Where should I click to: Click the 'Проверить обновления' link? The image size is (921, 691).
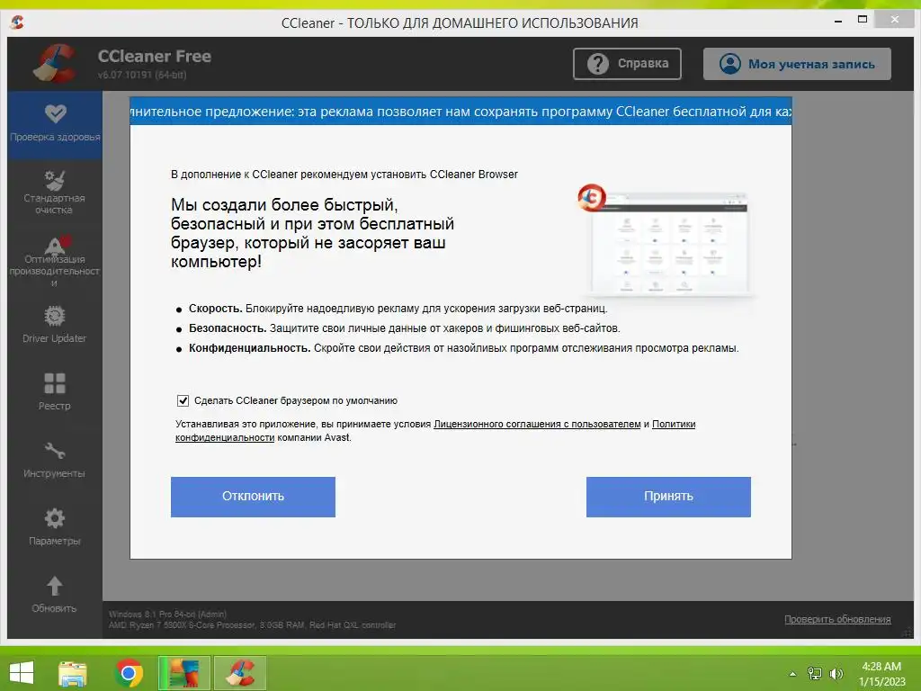pos(837,619)
